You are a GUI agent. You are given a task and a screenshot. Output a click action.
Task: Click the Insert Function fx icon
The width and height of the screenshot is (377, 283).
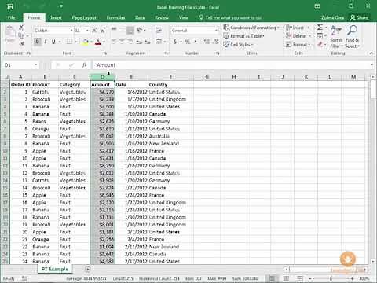[84, 65]
